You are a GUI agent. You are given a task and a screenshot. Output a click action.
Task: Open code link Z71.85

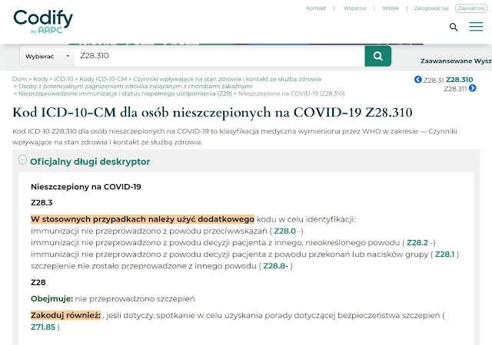(43, 327)
